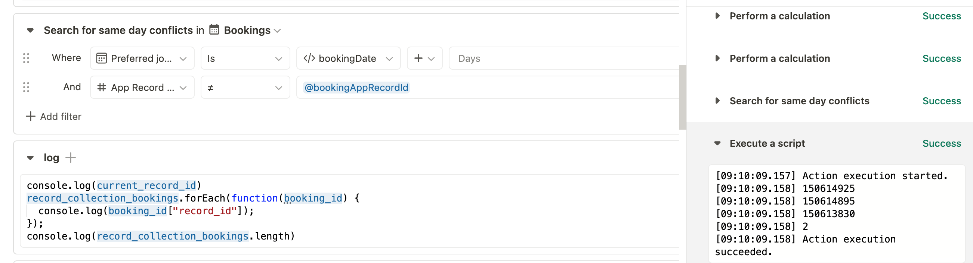This screenshot has width=973, height=263.
Task: Open the not-equal operator dropdown
Action: 245,88
